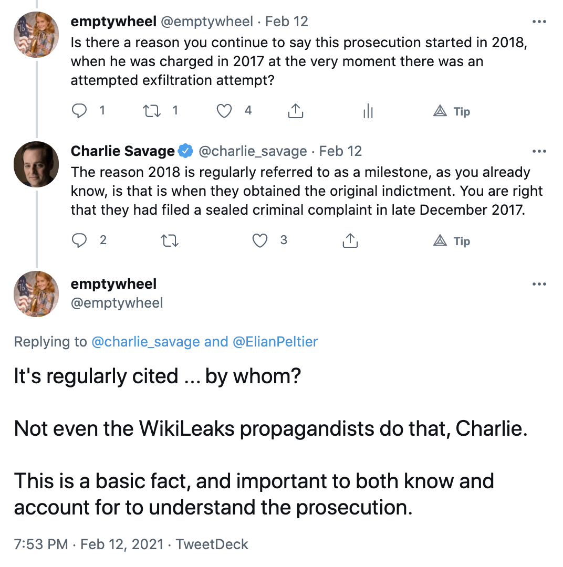Screen dimensions: 563x567
Task: Open Charlie Savage's profile picture
Action: click(36, 164)
